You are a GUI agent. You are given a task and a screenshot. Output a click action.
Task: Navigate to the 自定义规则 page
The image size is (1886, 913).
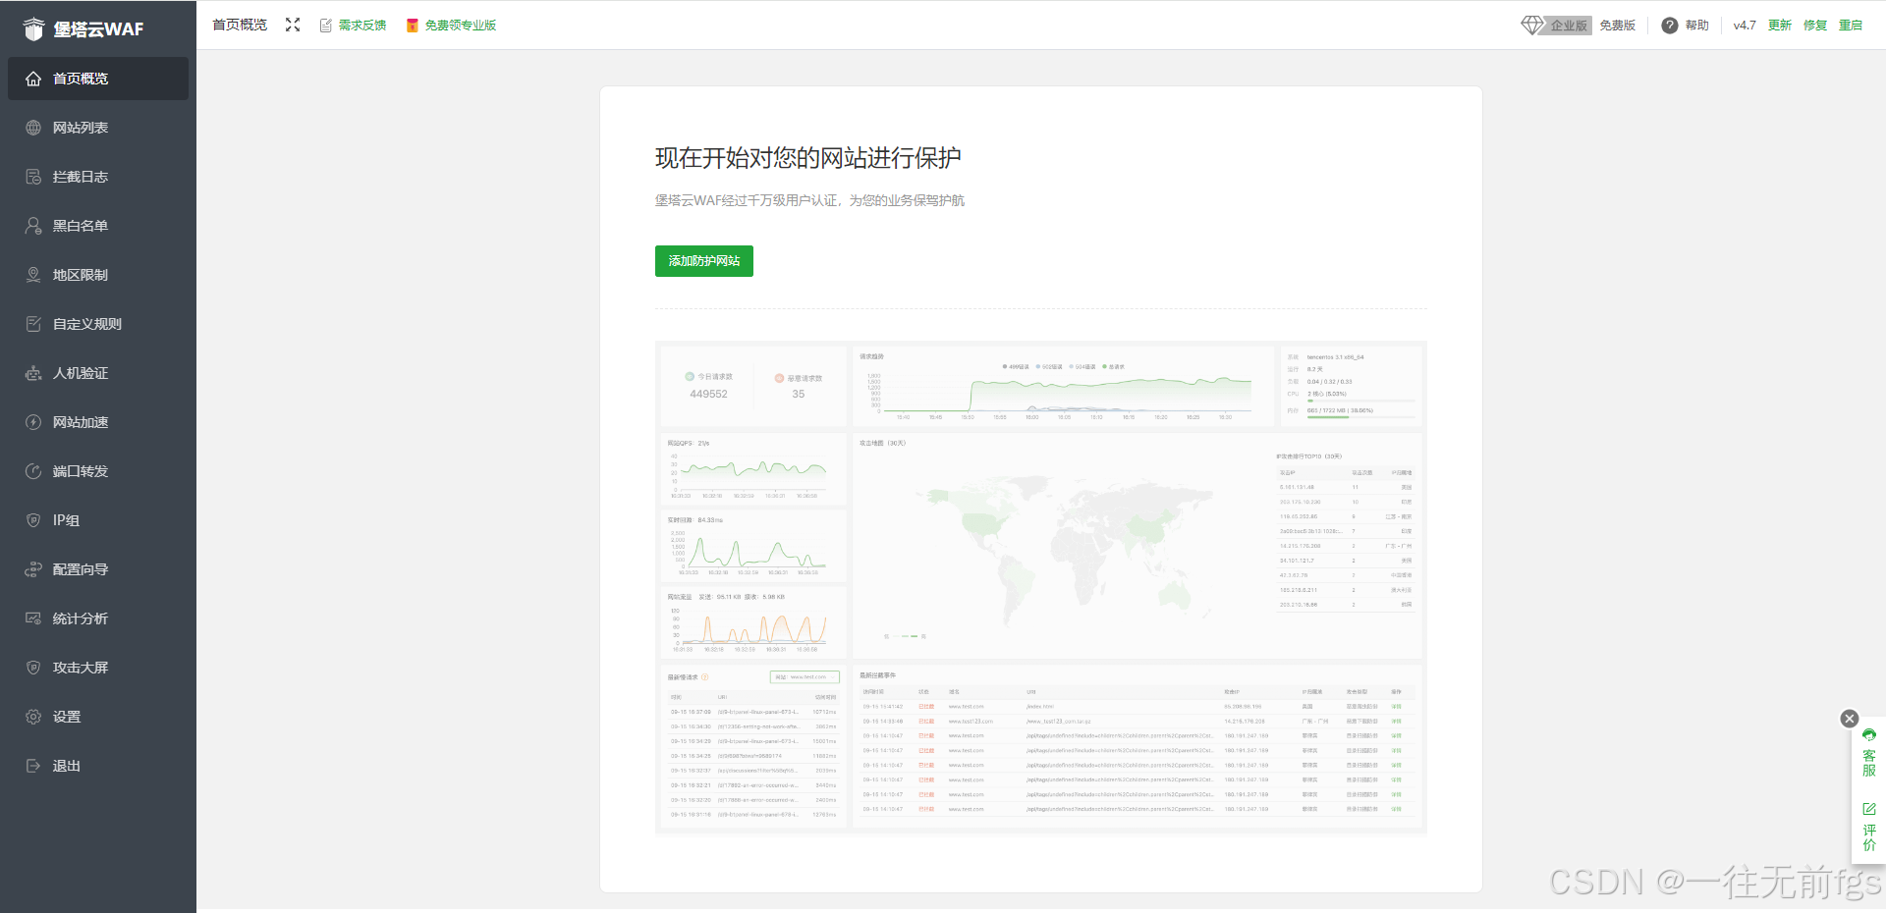click(x=98, y=324)
